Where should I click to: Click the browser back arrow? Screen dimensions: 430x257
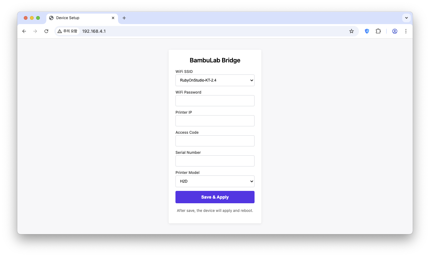click(24, 31)
